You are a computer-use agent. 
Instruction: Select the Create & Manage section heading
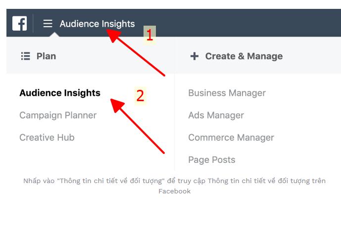(x=244, y=56)
